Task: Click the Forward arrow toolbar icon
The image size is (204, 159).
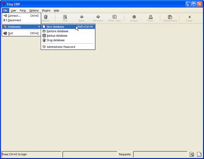Action: pos(98,17)
